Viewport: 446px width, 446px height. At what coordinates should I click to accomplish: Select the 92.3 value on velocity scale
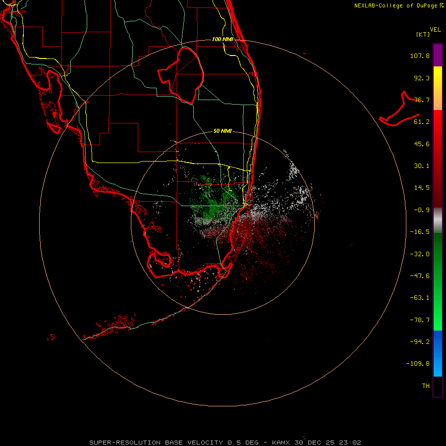[x=422, y=78]
